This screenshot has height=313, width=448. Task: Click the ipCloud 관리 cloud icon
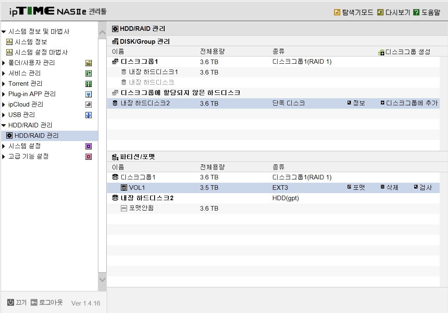pos(89,105)
